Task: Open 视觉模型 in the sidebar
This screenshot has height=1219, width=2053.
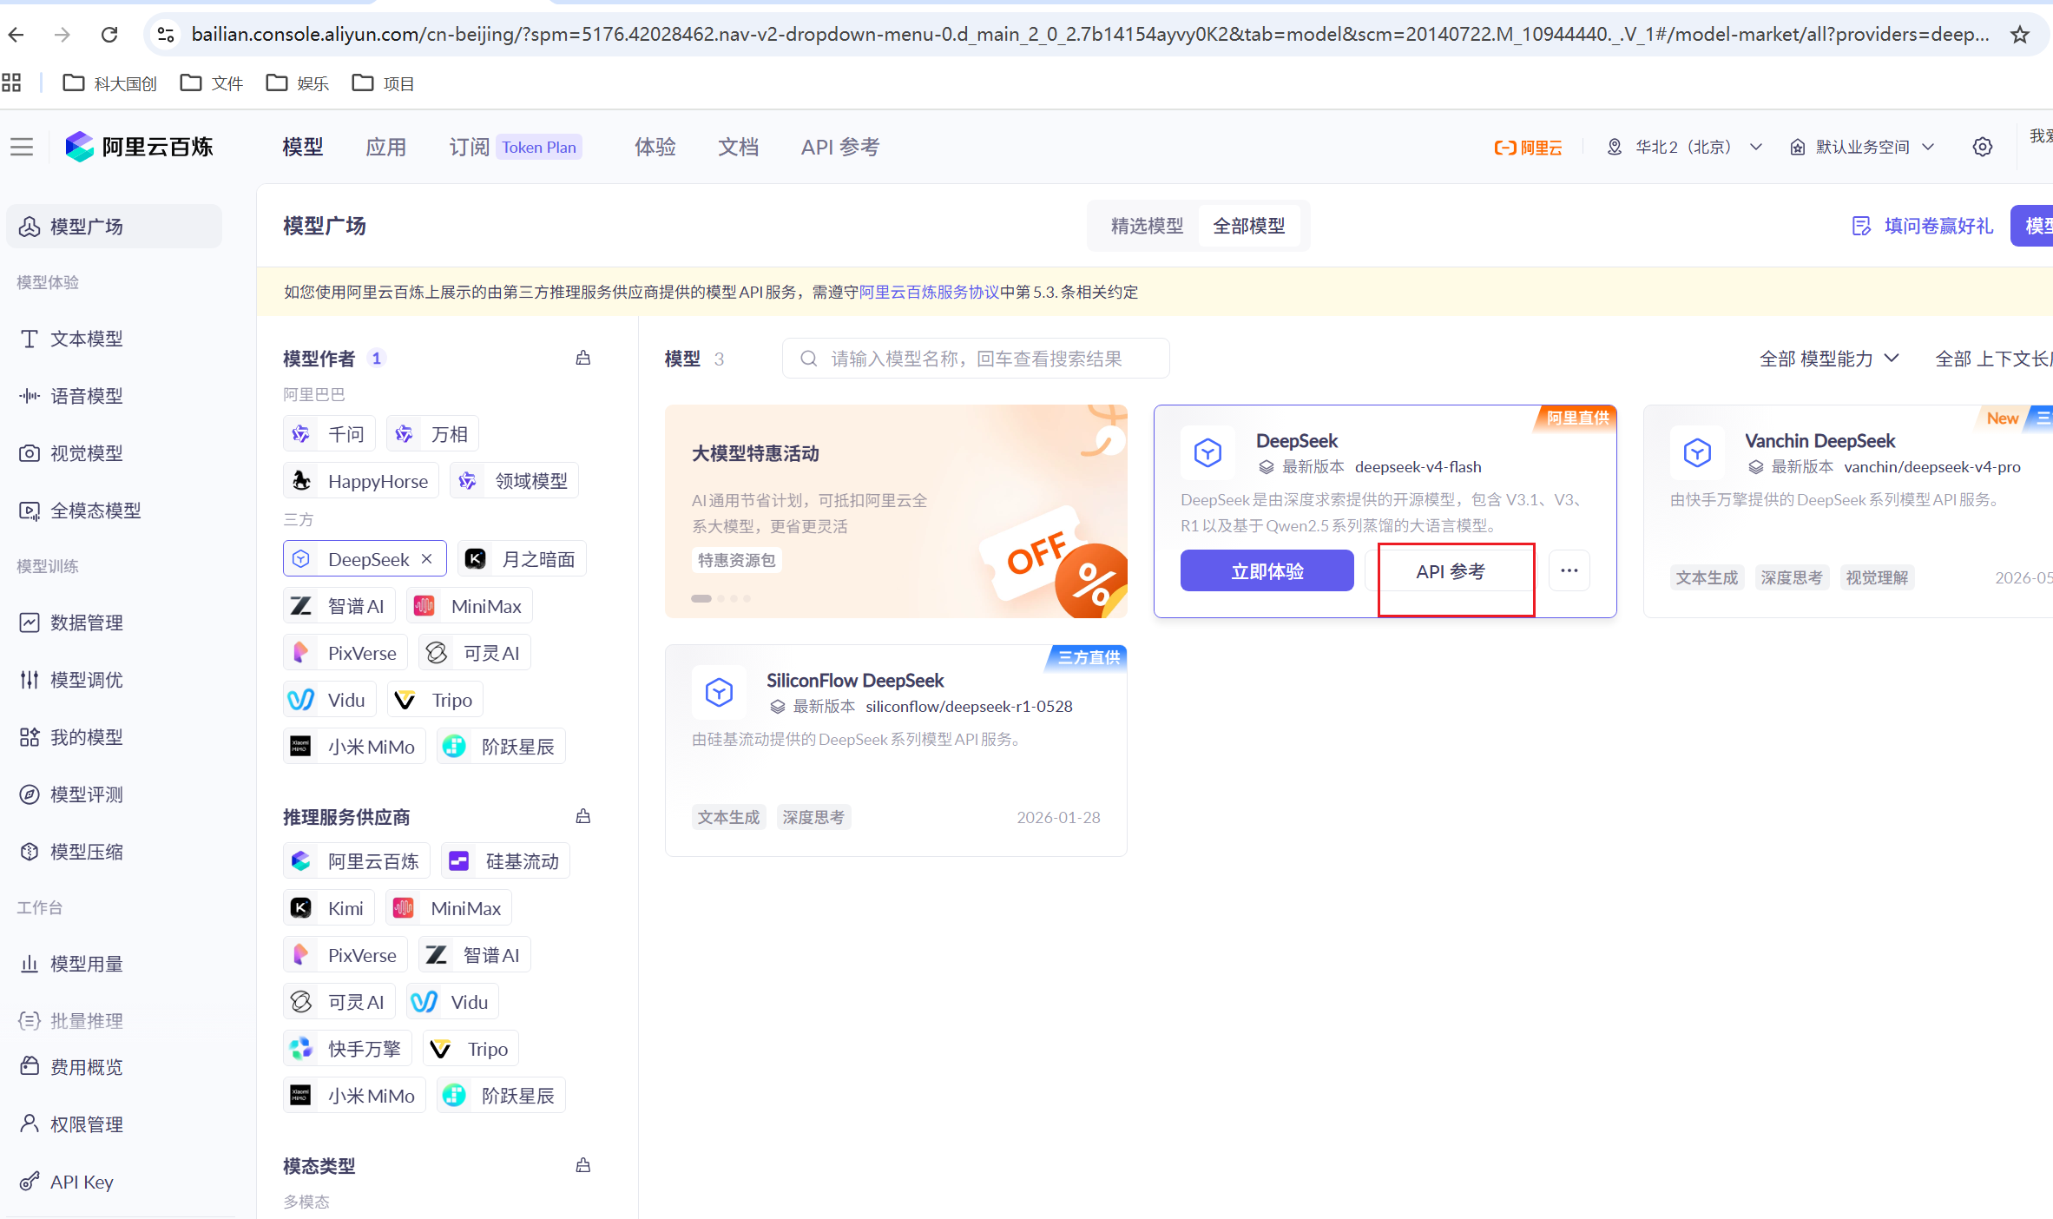Action: 113,453
